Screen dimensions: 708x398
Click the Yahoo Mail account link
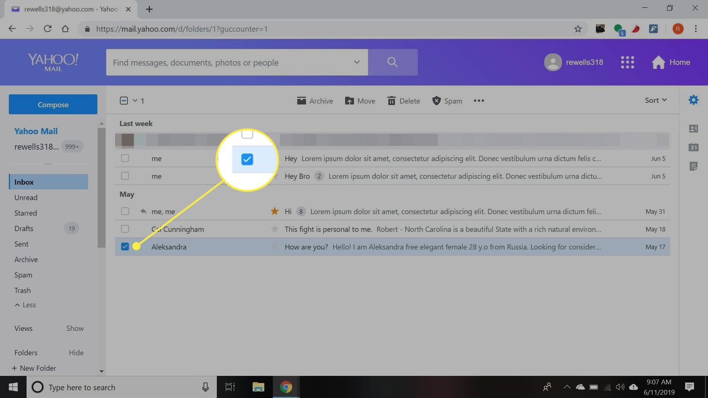pyautogui.click(x=36, y=131)
